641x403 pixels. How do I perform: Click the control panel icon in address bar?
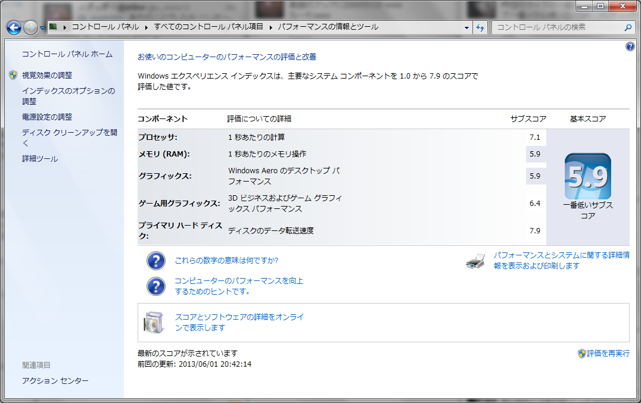tap(53, 27)
